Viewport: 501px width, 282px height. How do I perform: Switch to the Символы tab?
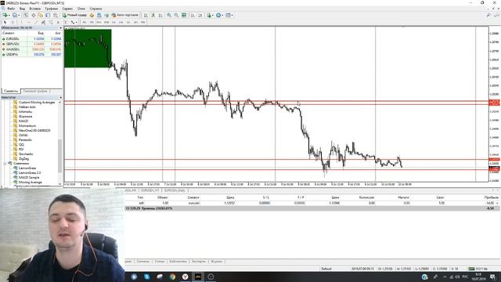(x=10, y=91)
